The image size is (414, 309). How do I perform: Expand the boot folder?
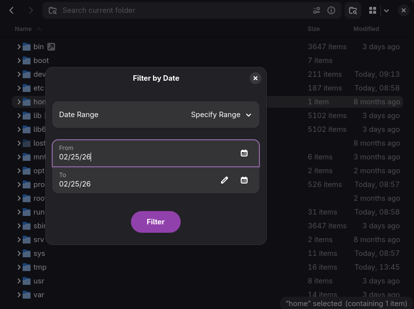(x=19, y=61)
